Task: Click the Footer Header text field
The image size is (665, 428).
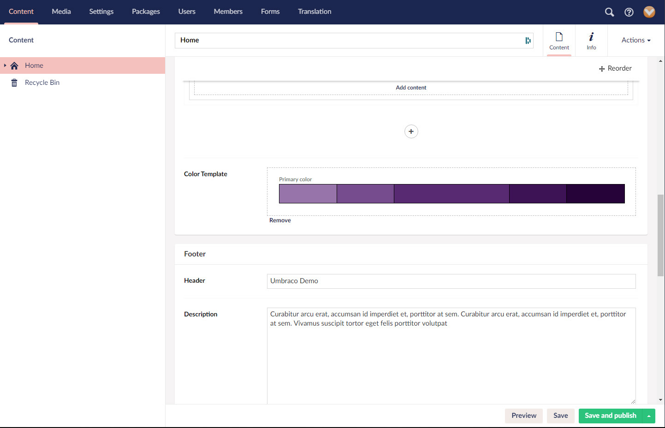Action: [x=451, y=281]
